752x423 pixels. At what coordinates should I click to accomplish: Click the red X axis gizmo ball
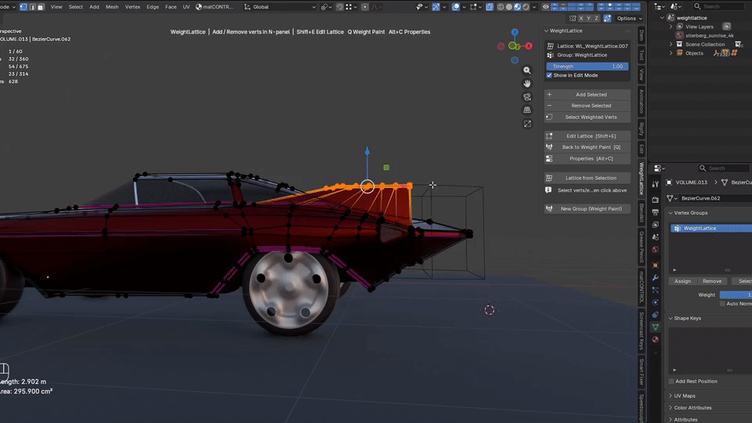pyautogui.click(x=529, y=46)
